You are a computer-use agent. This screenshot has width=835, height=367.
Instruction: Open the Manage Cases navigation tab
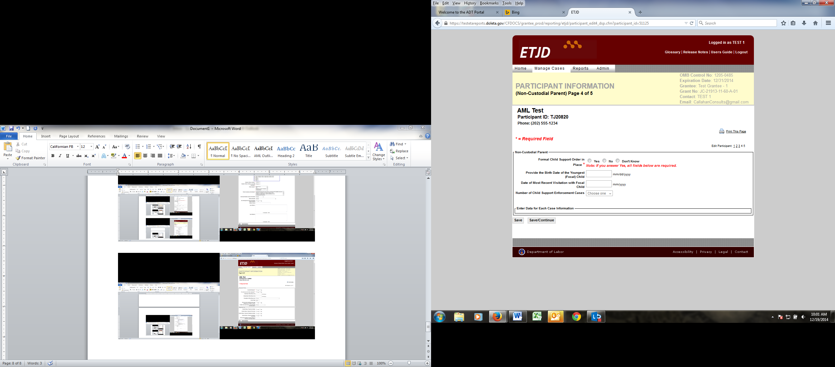pyautogui.click(x=549, y=68)
